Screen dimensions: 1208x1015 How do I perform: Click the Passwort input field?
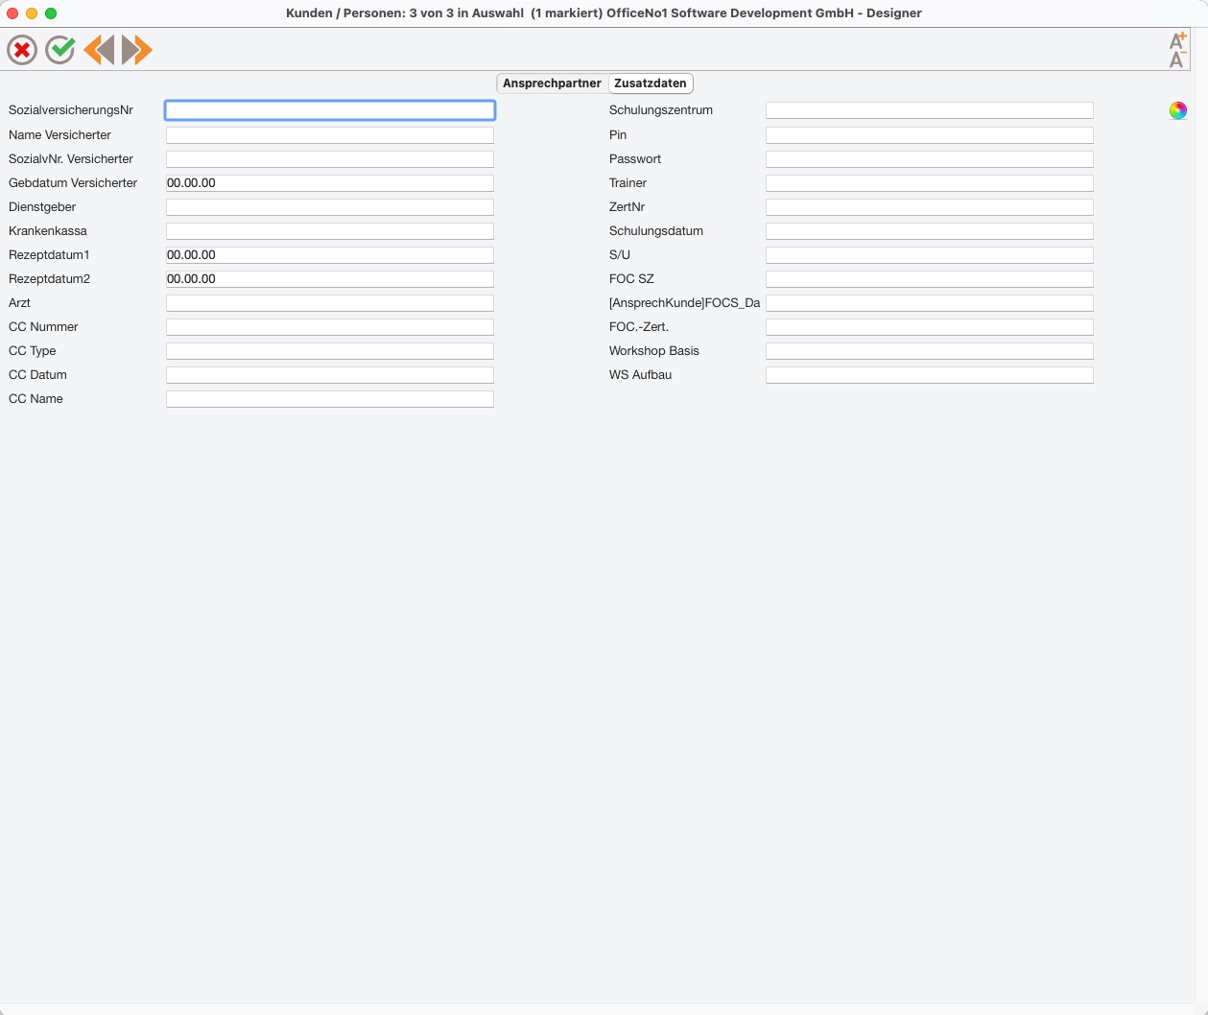point(930,159)
